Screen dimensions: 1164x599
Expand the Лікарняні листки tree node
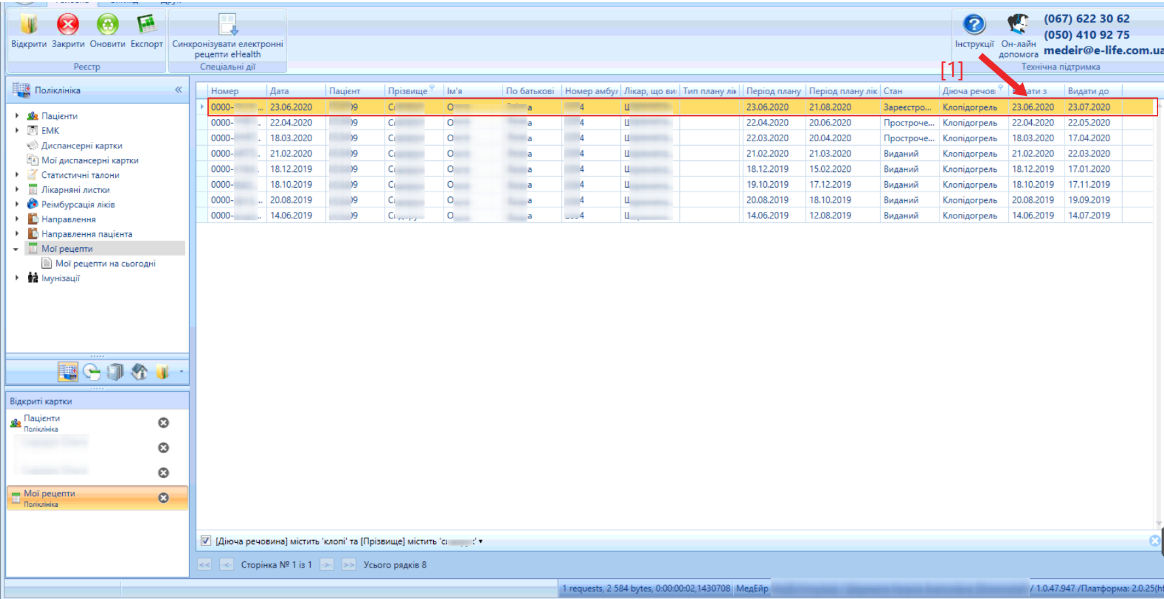(x=17, y=190)
